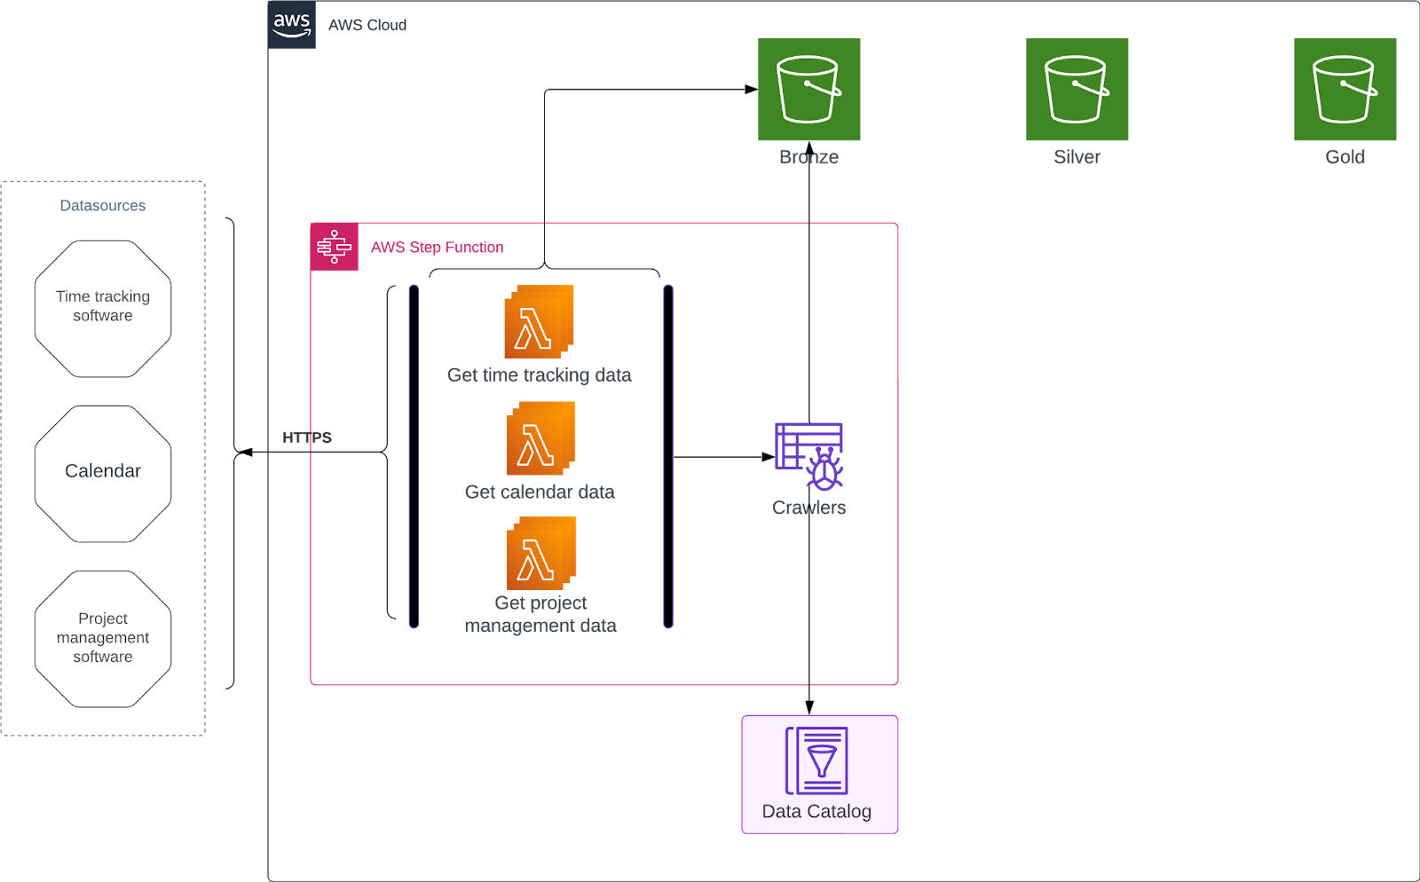Select the Gold S3 bucket icon
Screen dimensions: 1420x882
[x=1345, y=89]
